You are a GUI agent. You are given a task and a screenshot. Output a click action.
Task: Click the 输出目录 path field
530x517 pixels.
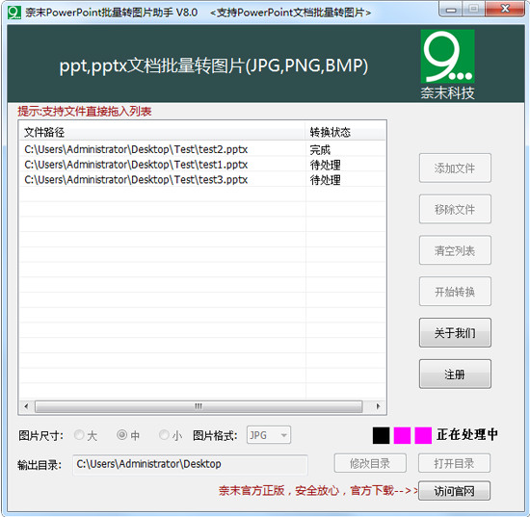(190, 464)
